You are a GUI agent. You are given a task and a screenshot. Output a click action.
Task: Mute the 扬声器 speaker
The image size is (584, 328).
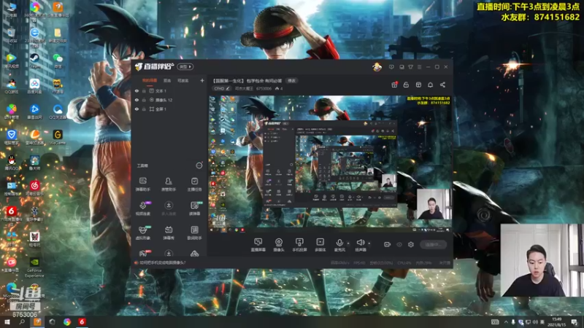(361, 245)
